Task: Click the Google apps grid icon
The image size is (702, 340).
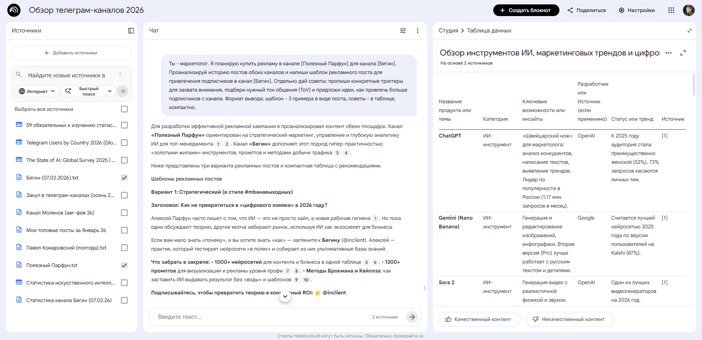Action: 671,10
